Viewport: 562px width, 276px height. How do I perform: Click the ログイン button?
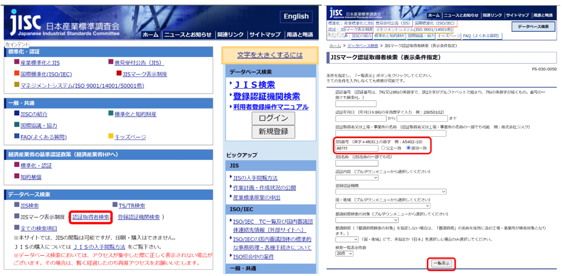pos(273,118)
